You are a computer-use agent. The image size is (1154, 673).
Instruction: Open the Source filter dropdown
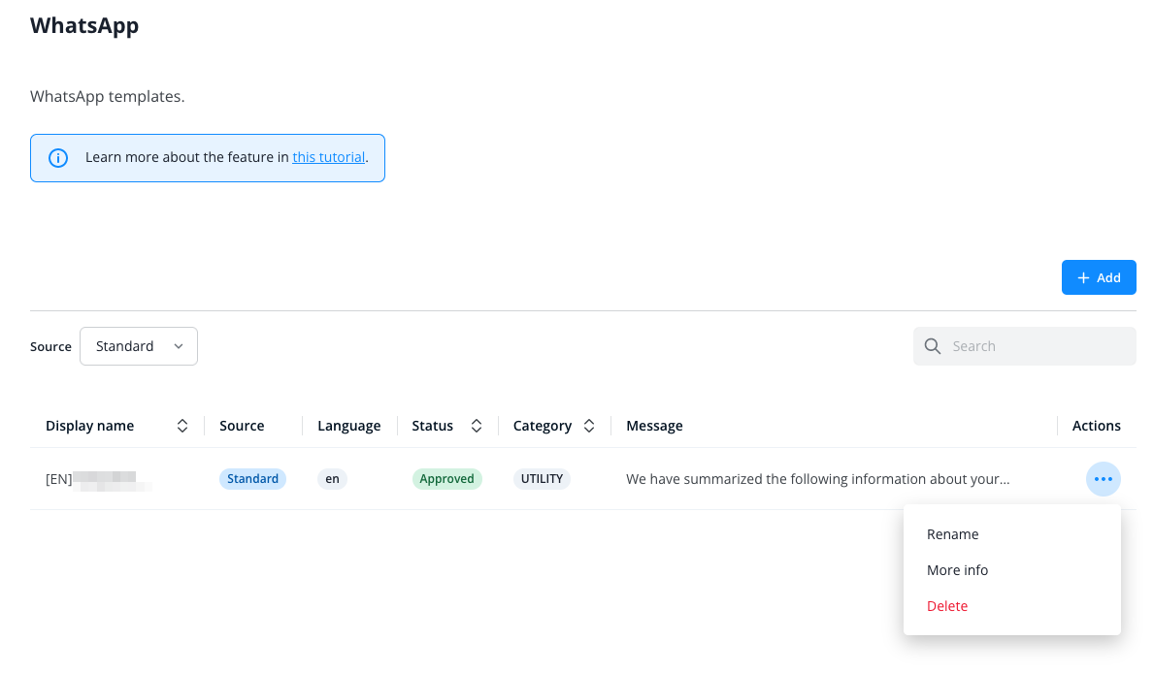(x=139, y=346)
